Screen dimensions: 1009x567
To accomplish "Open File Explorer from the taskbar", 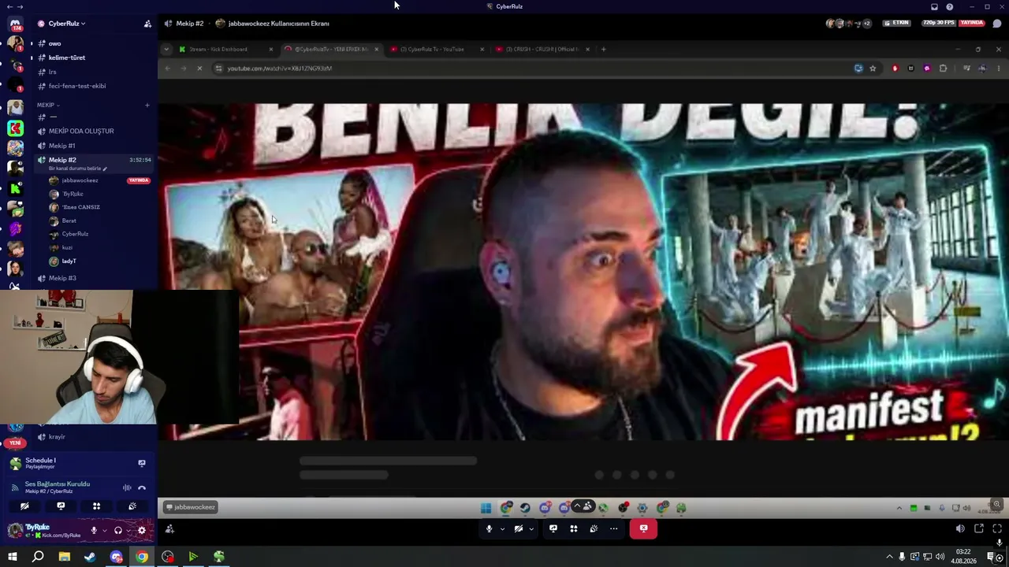I will pyautogui.click(x=64, y=557).
